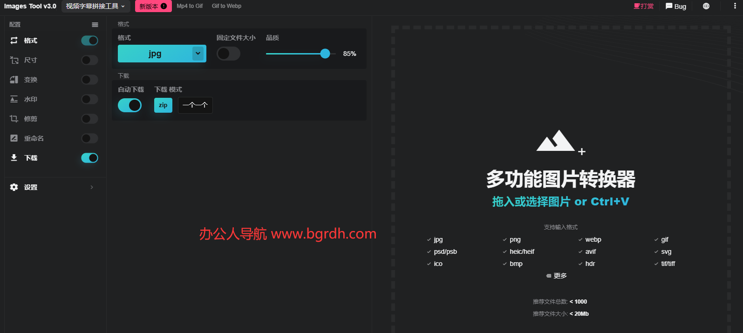This screenshot has height=333, width=743.
Task: Open the 视频字幕拼接工具 dropdown
Action: (95, 6)
